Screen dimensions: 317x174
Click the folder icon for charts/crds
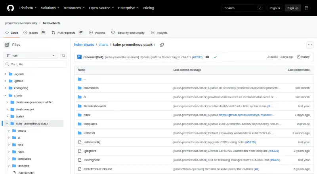[x=80, y=88]
